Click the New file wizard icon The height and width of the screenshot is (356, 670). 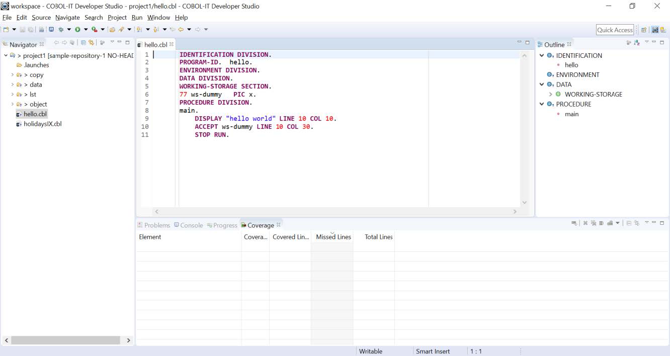click(6, 30)
